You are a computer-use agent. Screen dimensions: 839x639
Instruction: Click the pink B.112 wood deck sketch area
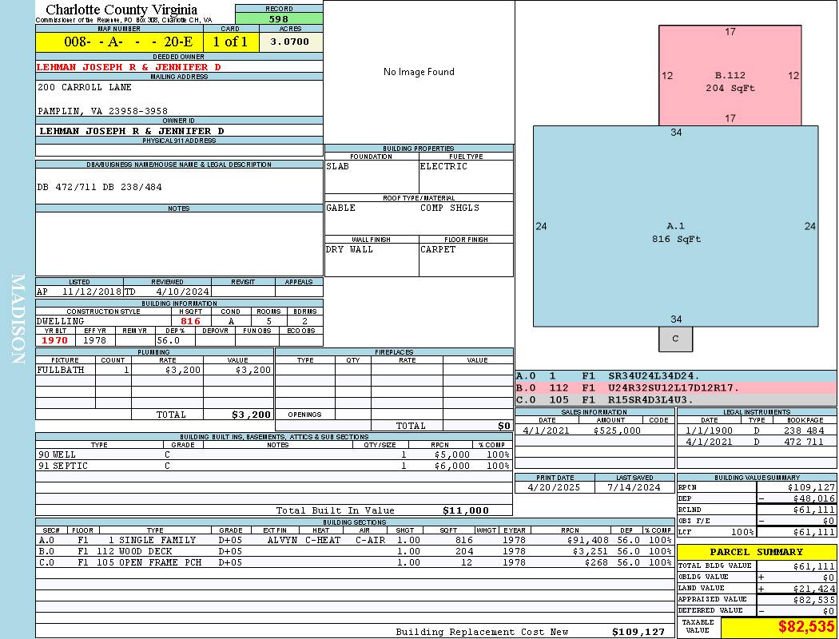730,76
